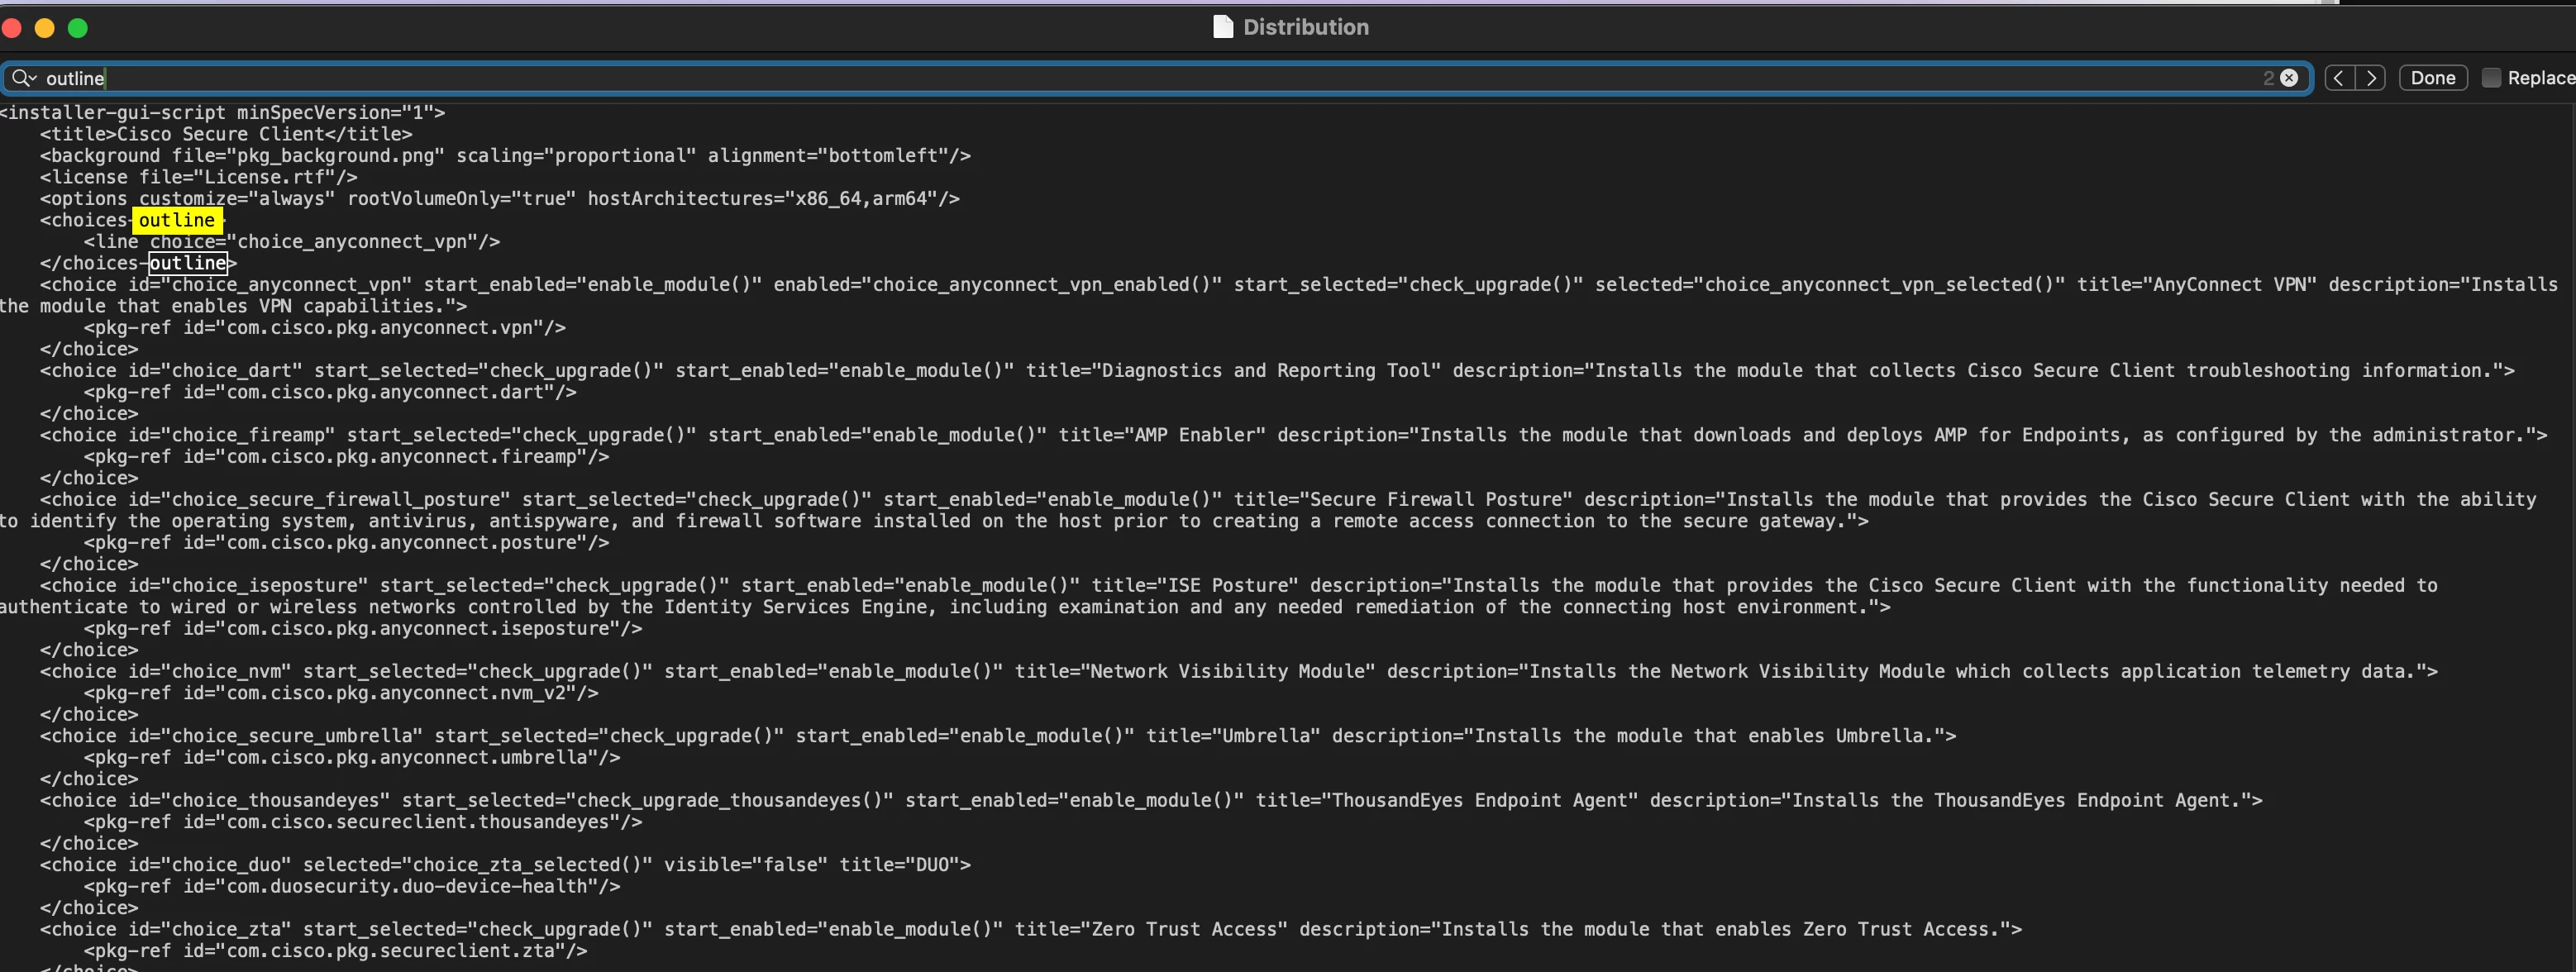Click the pkg-ref com.cisco.pkg.anyconnect.umbrella line
2576x972 pixels.
click(x=352, y=758)
